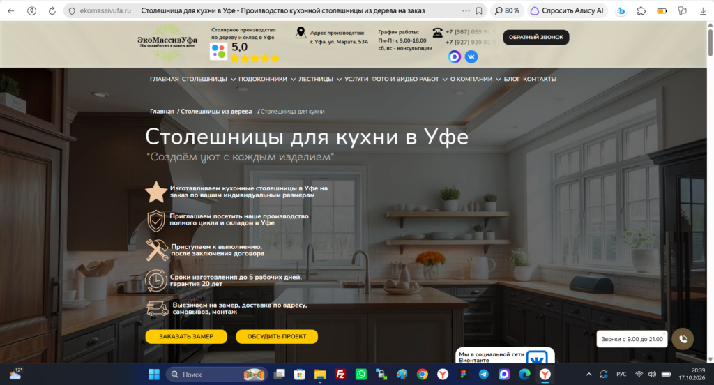
Task: Bookmark this page with the bookmark icon
Action: coord(479,11)
